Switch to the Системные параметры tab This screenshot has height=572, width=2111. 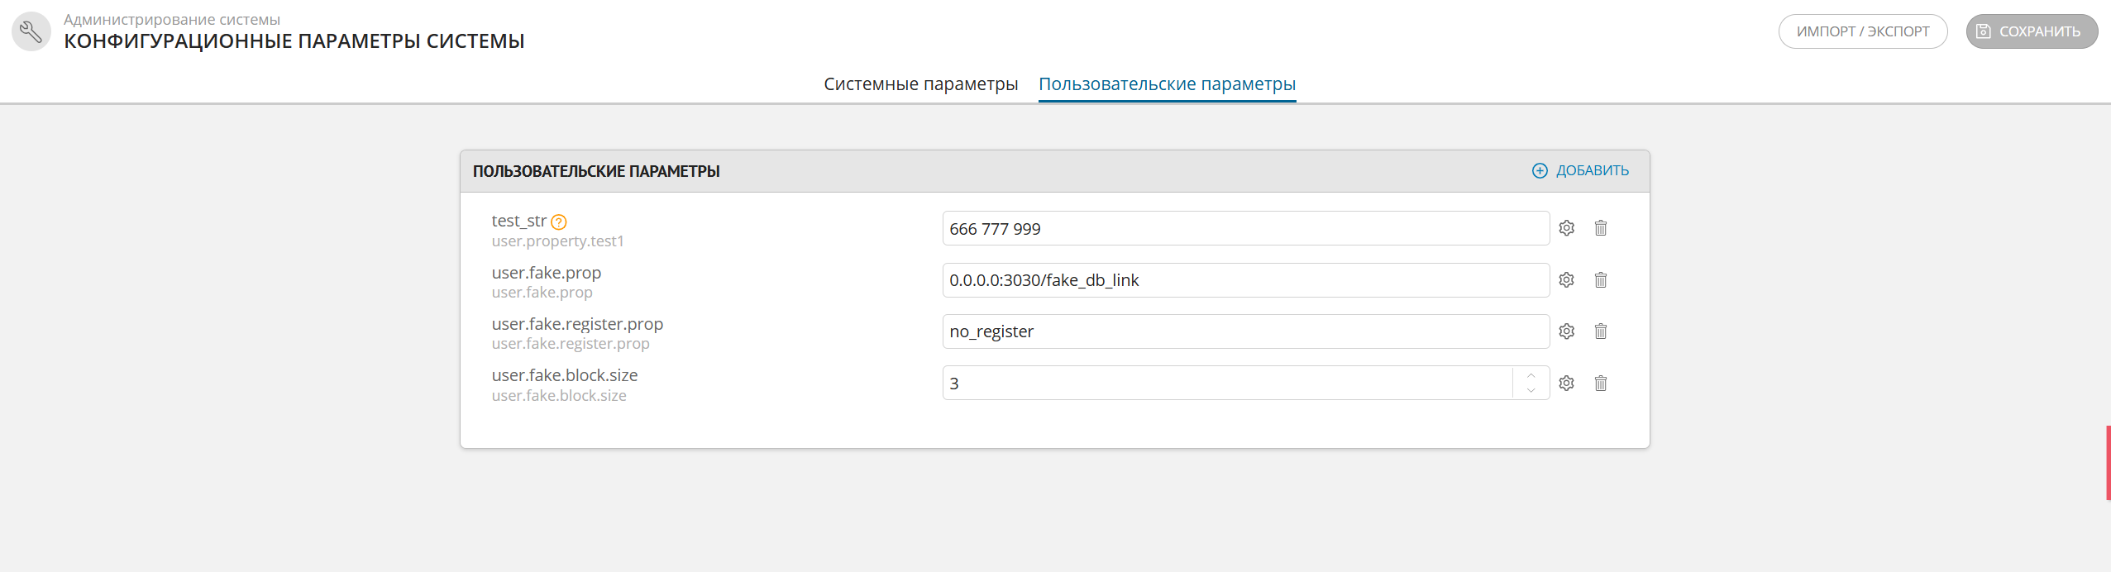[x=921, y=83]
